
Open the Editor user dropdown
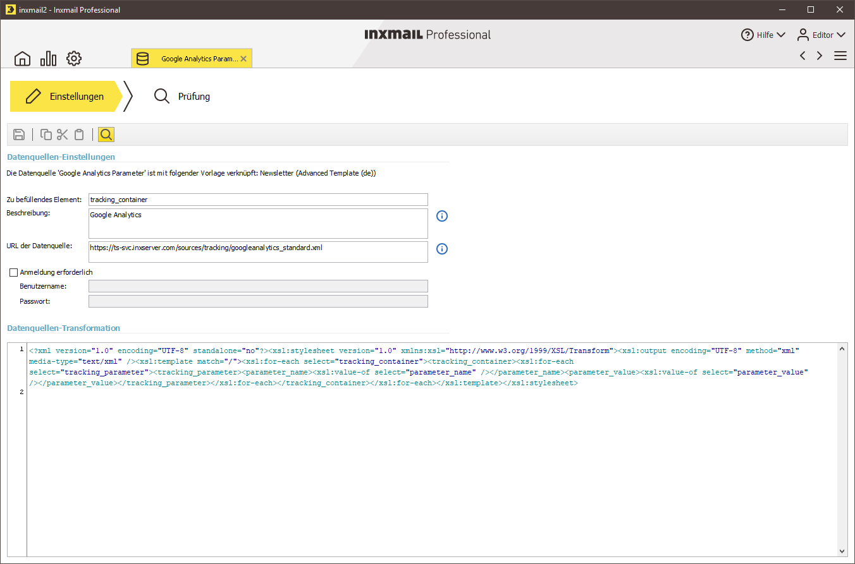coord(821,35)
